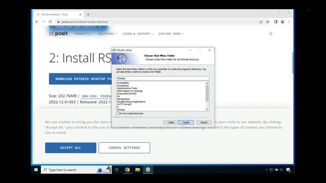Select AMD Radeon Pro Settings entry
This screenshot has width=326, height=183.
click(129, 91)
